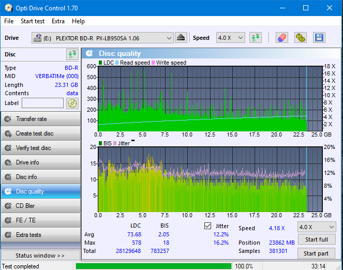Image resolution: width=343 pixels, height=270 pixels.
Task: Click the '100.0%' progress percentage
Action: coord(244,266)
